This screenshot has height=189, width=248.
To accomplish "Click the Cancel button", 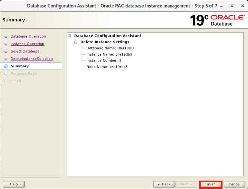I will point(234,184).
